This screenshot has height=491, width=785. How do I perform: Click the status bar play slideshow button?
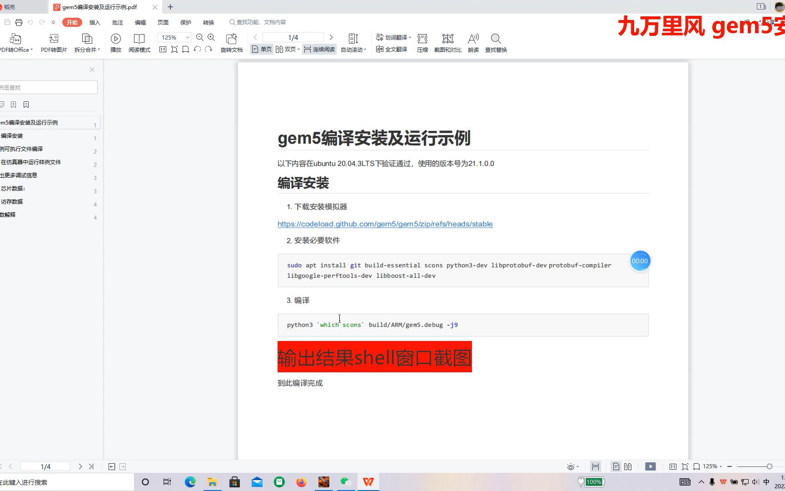[x=651, y=466]
